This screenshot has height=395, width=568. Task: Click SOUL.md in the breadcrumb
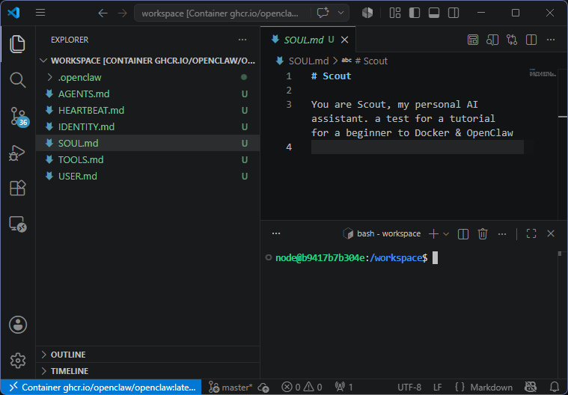click(x=308, y=61)
